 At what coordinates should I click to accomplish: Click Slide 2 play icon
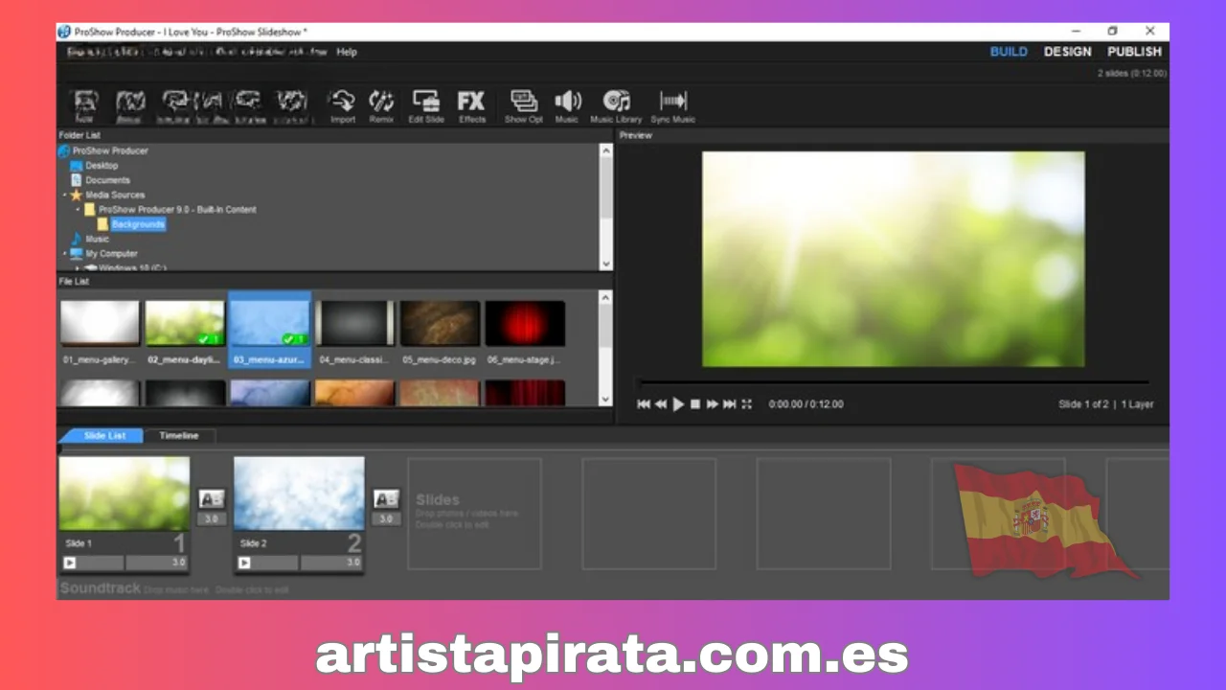pos(243,563)
